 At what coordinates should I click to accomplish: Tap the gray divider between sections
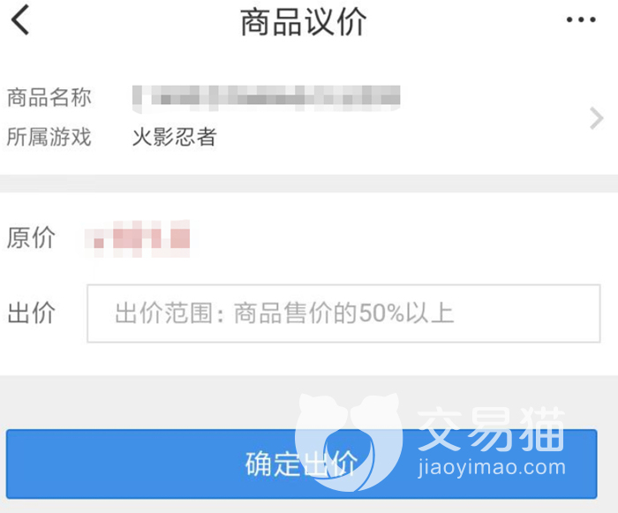[x=309, y=184]
